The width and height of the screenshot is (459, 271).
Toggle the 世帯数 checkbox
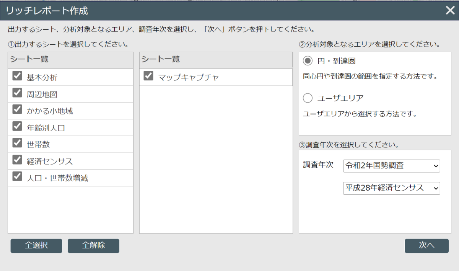pyautogui.click(x=17, y=143)
